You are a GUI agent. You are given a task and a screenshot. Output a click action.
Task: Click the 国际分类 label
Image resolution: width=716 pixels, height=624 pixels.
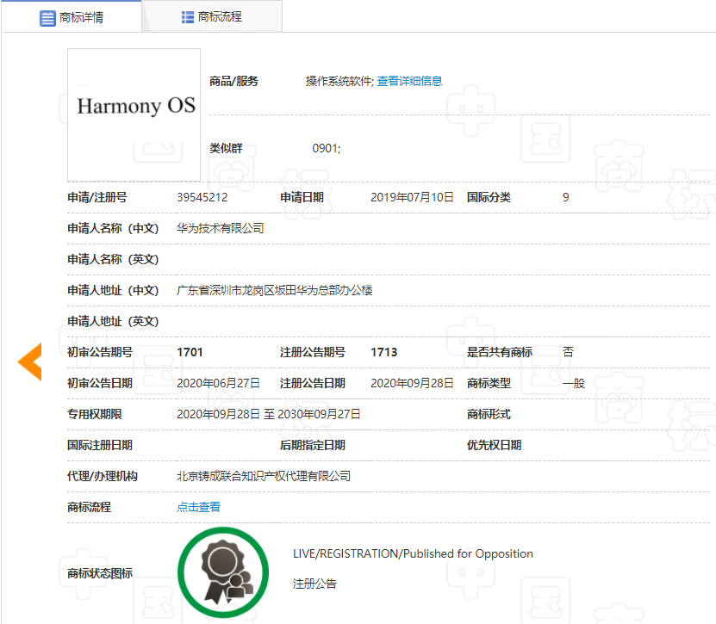[489, 197]
